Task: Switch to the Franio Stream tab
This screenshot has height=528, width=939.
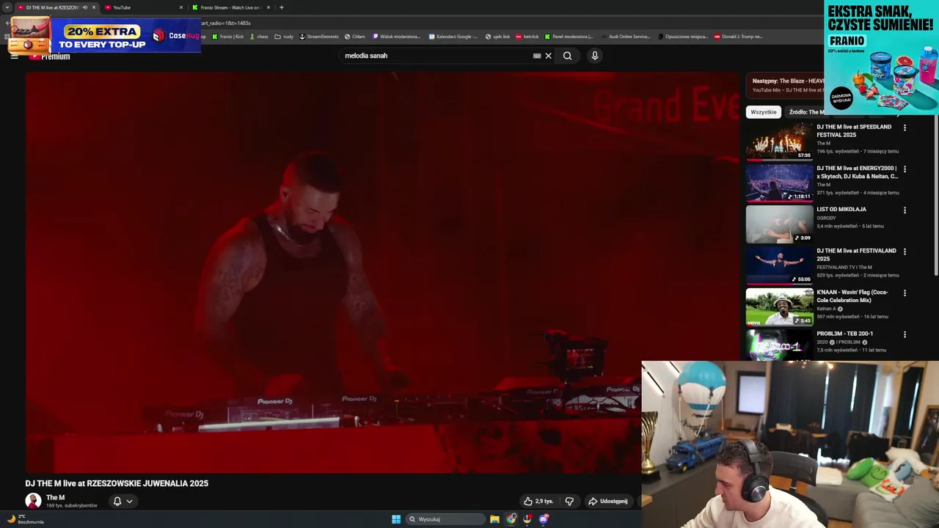Action: [x=231, y=7]
